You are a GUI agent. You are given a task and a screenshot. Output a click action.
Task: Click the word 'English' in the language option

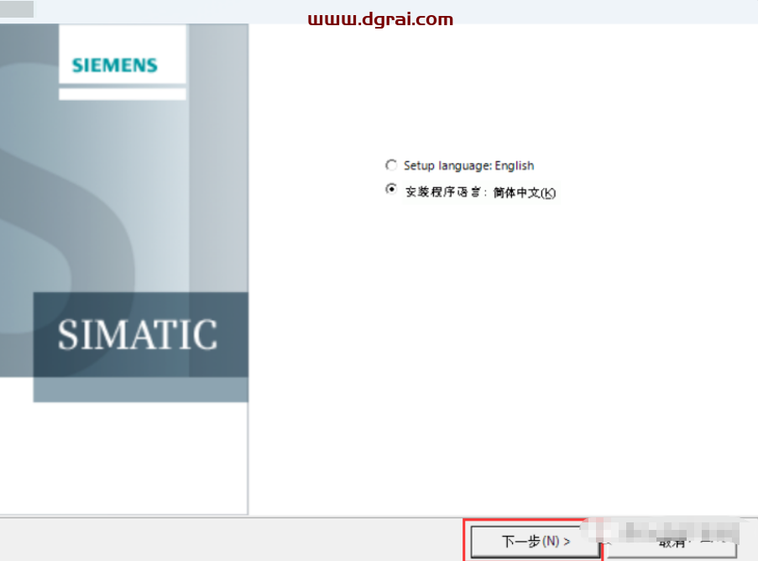click(514, 166)
